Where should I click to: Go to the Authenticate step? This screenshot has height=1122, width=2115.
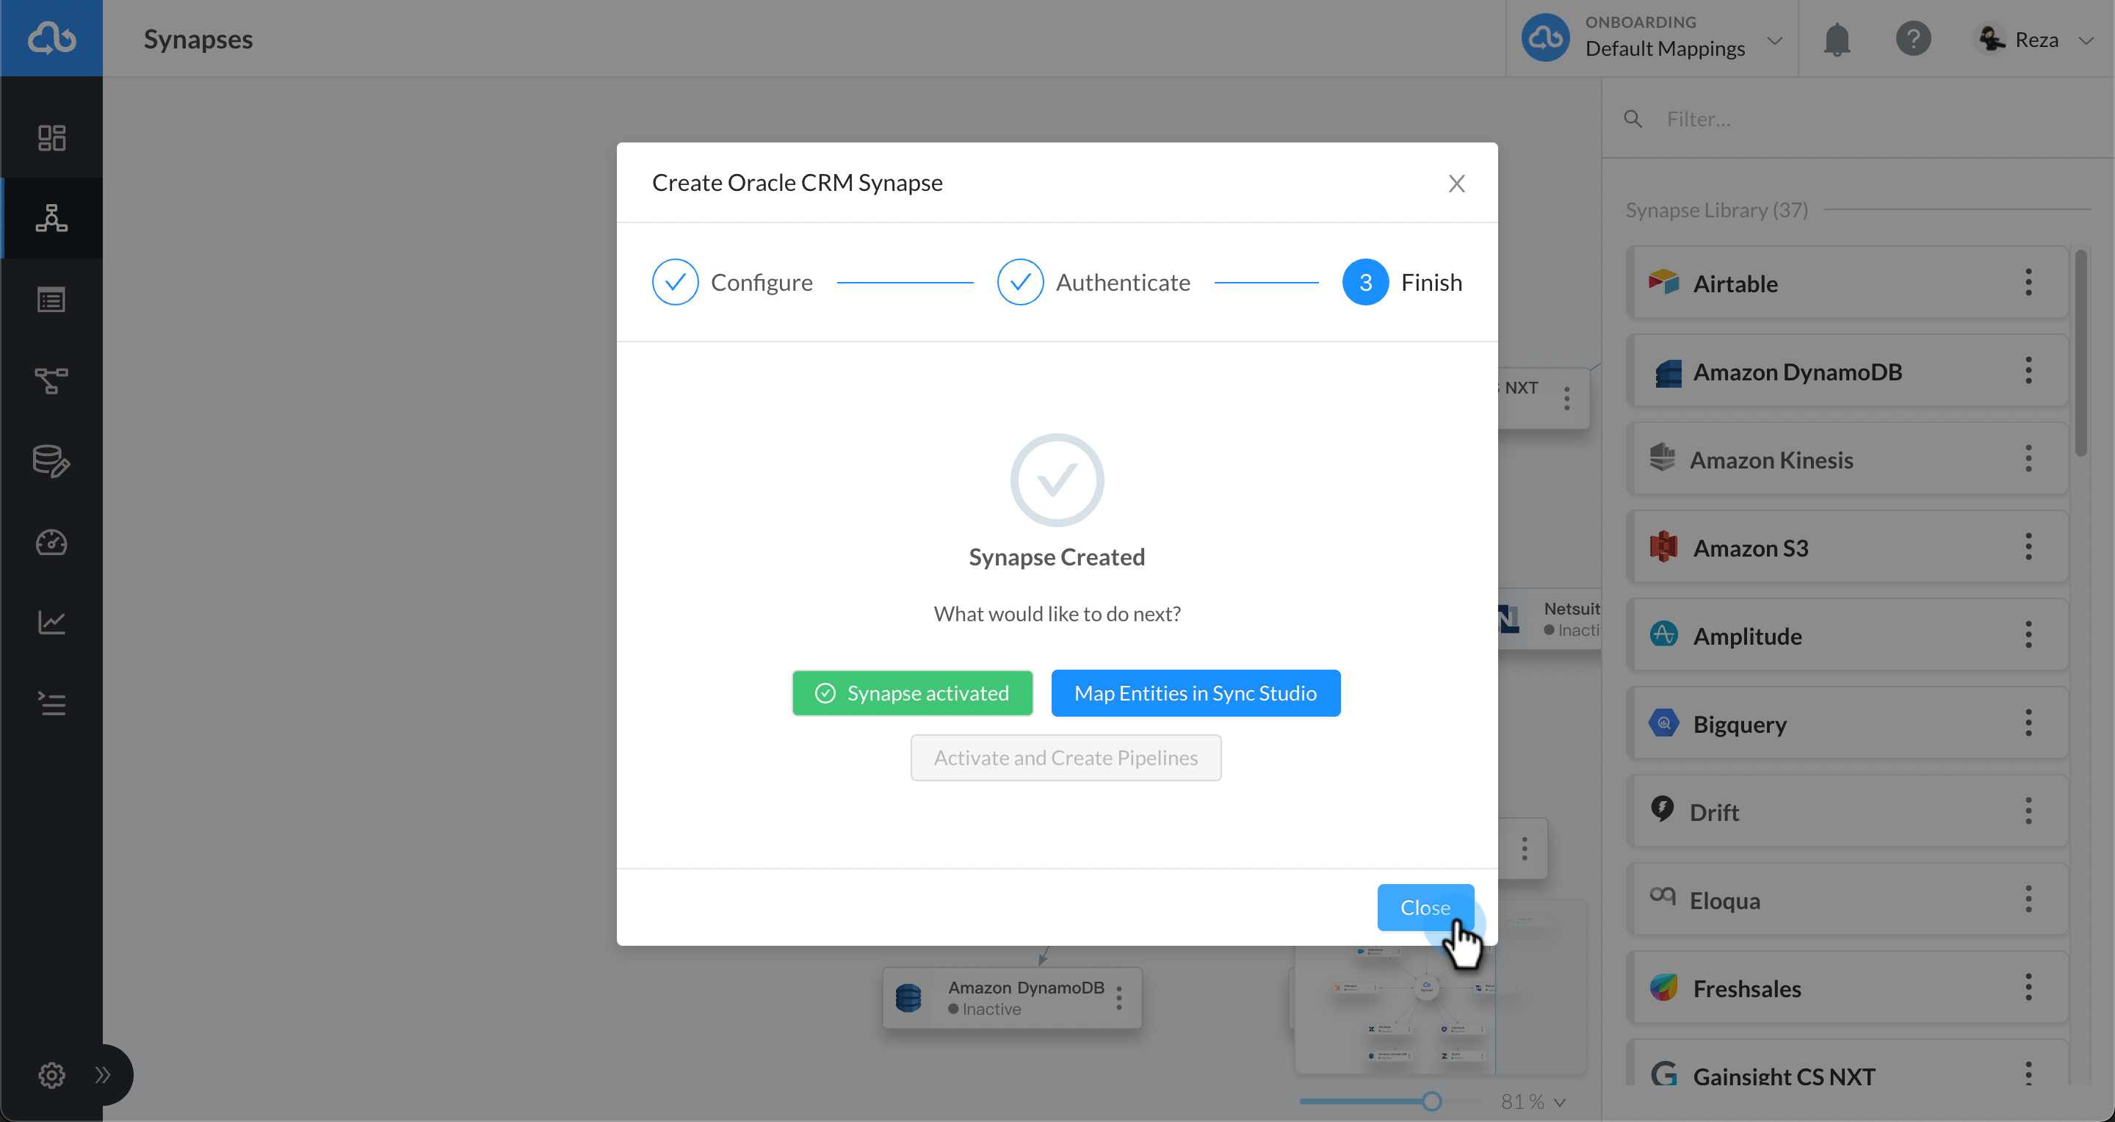click(x=1093, y=283)
